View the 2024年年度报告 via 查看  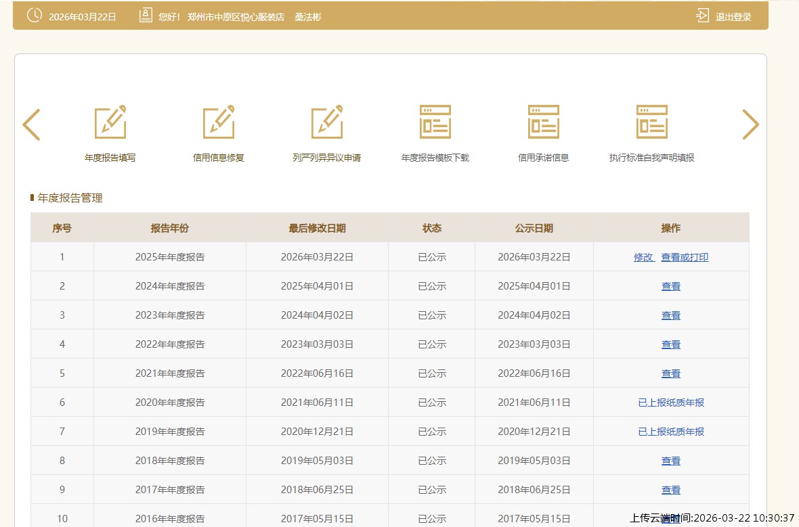(671, 286)
